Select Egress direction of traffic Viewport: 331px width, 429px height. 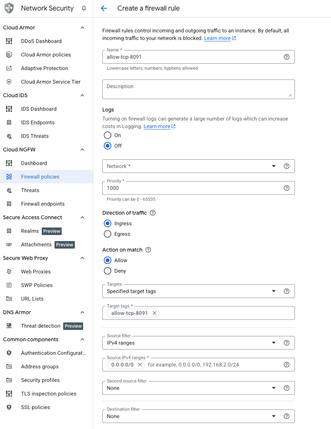pyautogui.click(x=108, y=234)
